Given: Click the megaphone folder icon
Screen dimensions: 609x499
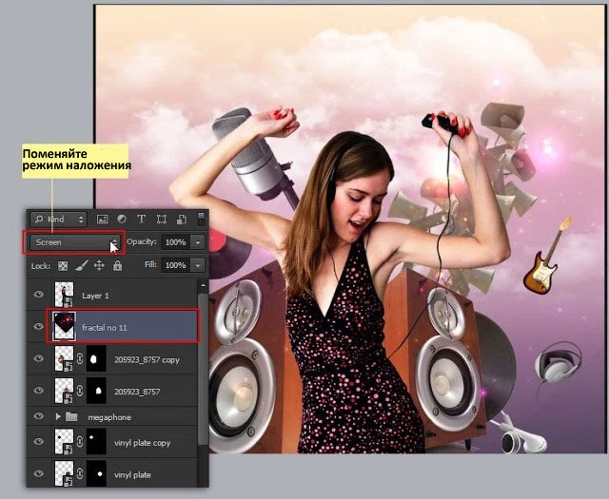Looking at the screenshot, I should (71, 416).
